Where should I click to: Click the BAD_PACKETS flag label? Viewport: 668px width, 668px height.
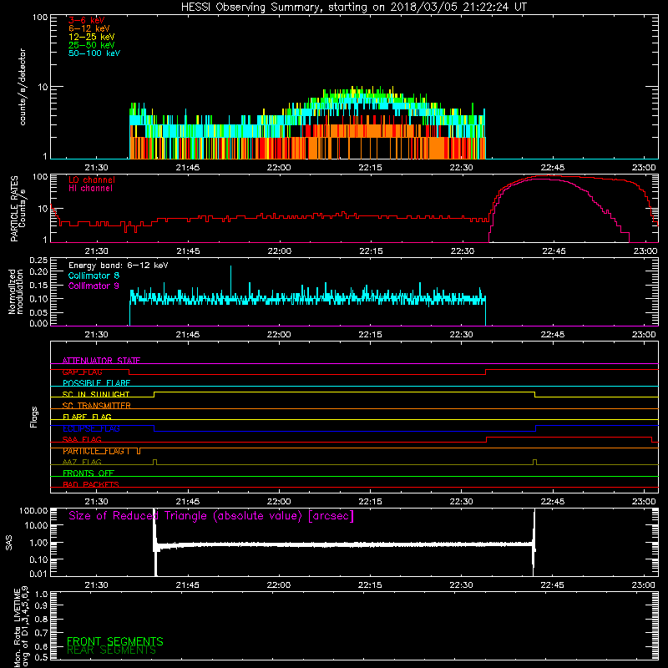pyautogui.click(x=91, y=485)
